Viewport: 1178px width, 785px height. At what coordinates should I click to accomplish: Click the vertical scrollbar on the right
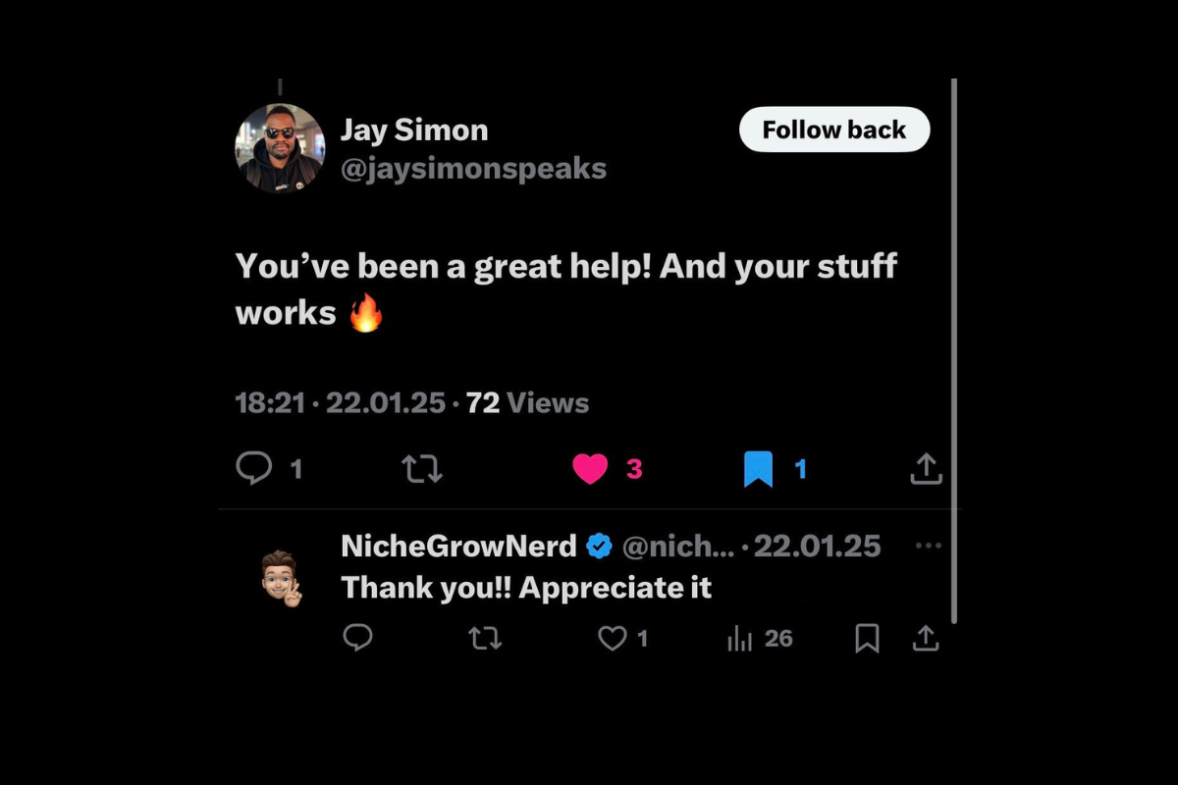953,351
